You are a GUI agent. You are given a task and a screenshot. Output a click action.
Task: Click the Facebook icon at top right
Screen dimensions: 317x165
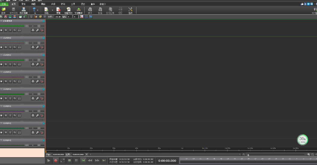305,4
